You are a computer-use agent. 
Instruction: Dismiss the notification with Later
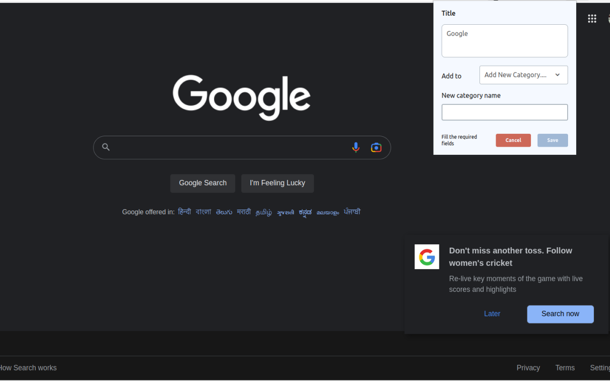point(492,313)
